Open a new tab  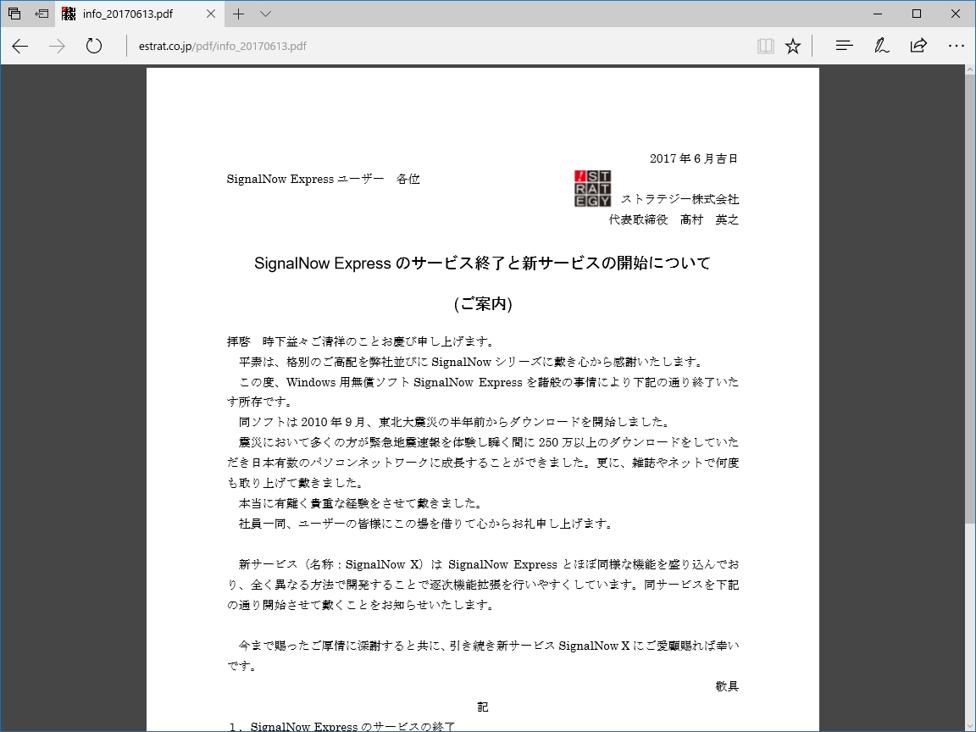pyautogui.click(x=239, y=14)
